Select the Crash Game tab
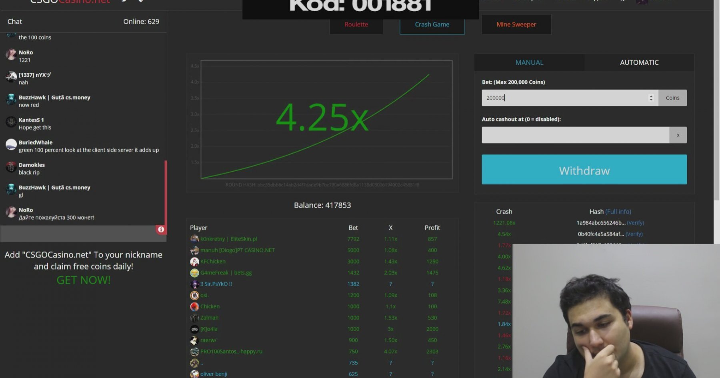Screen dimensions: 720x378 tap(432, 24)
